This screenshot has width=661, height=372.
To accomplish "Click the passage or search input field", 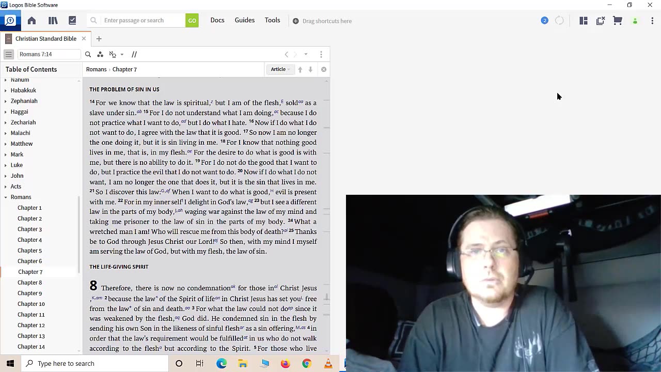I will pyautogui.click(x=143, y=21).
